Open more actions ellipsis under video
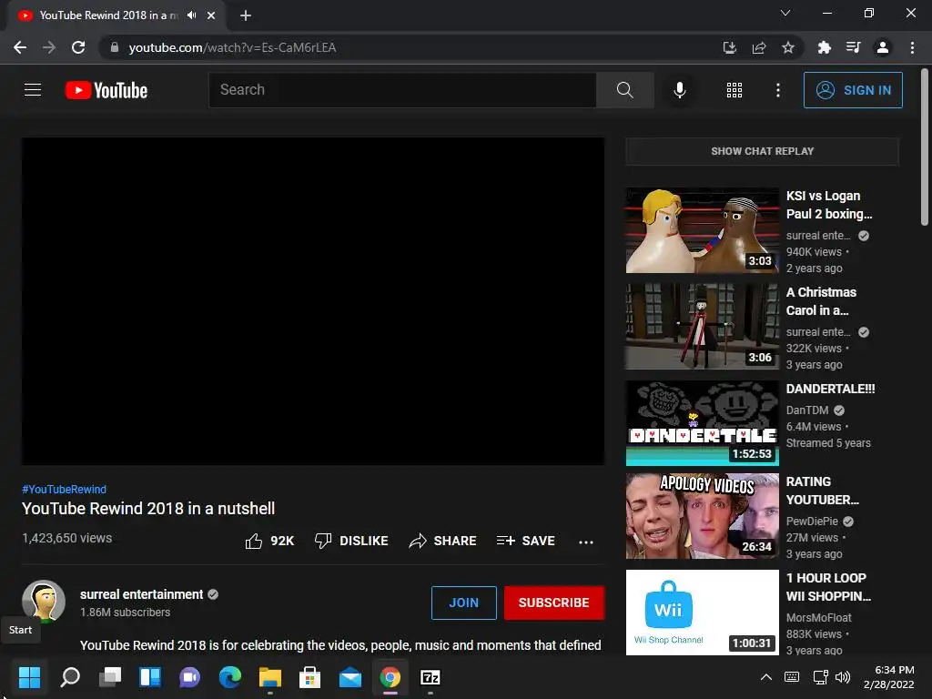 [586, 542]
